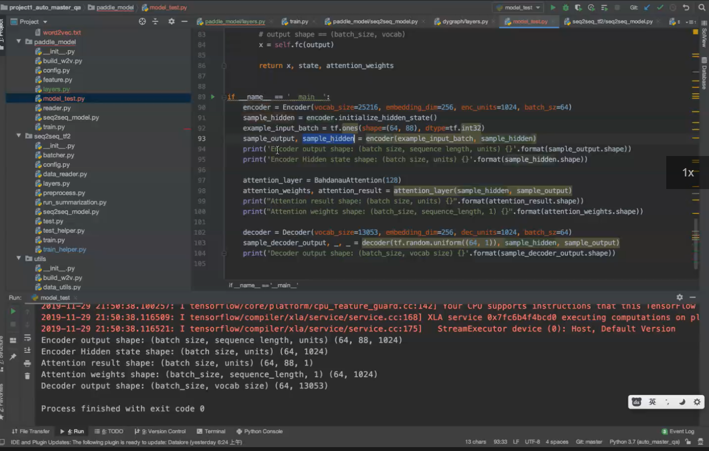This screenshot has height=451, width=709.
Task: Open the model_test run configuration dropdown
Action: pos(519,7)
